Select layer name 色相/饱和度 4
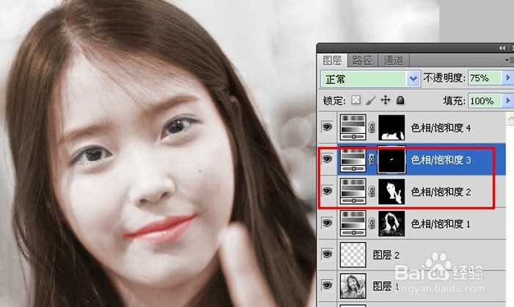Viewport: 514px width, 307px height. click(x=441, y=128)
